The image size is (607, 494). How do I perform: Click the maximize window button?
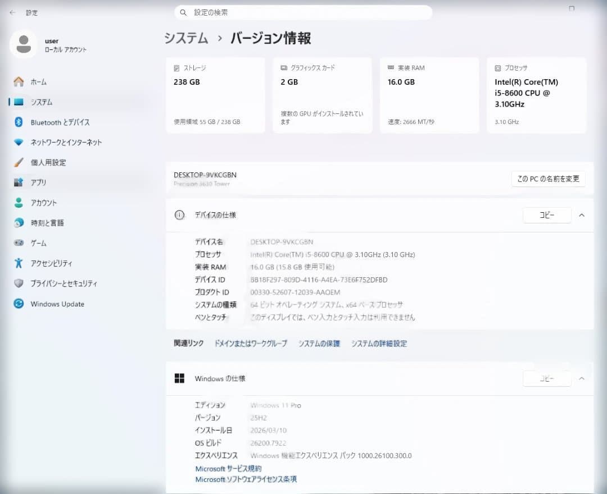[x=572, y=8]
